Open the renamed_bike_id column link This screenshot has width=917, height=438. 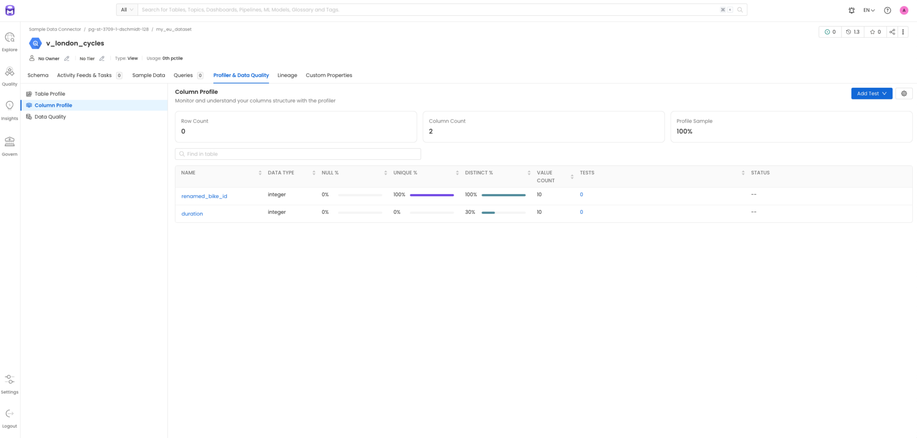pyautogui.click(x=204, y=196)
